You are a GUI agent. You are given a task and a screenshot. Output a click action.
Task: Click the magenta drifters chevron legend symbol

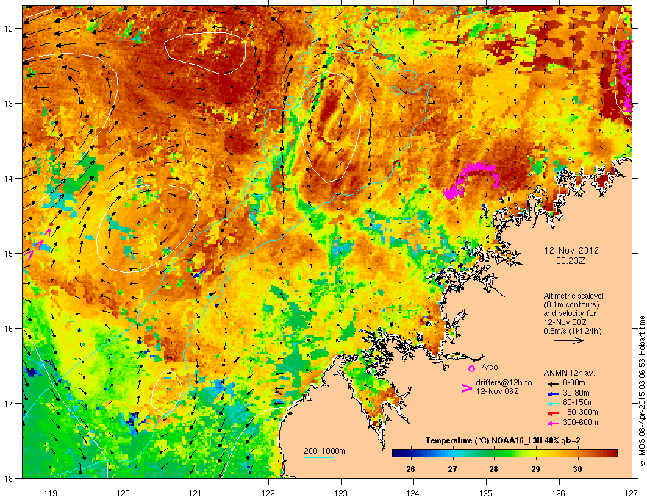tap(466, 388)
